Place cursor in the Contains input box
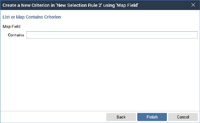Viewport: 200px width, 123px height. (x=112, y=35)
